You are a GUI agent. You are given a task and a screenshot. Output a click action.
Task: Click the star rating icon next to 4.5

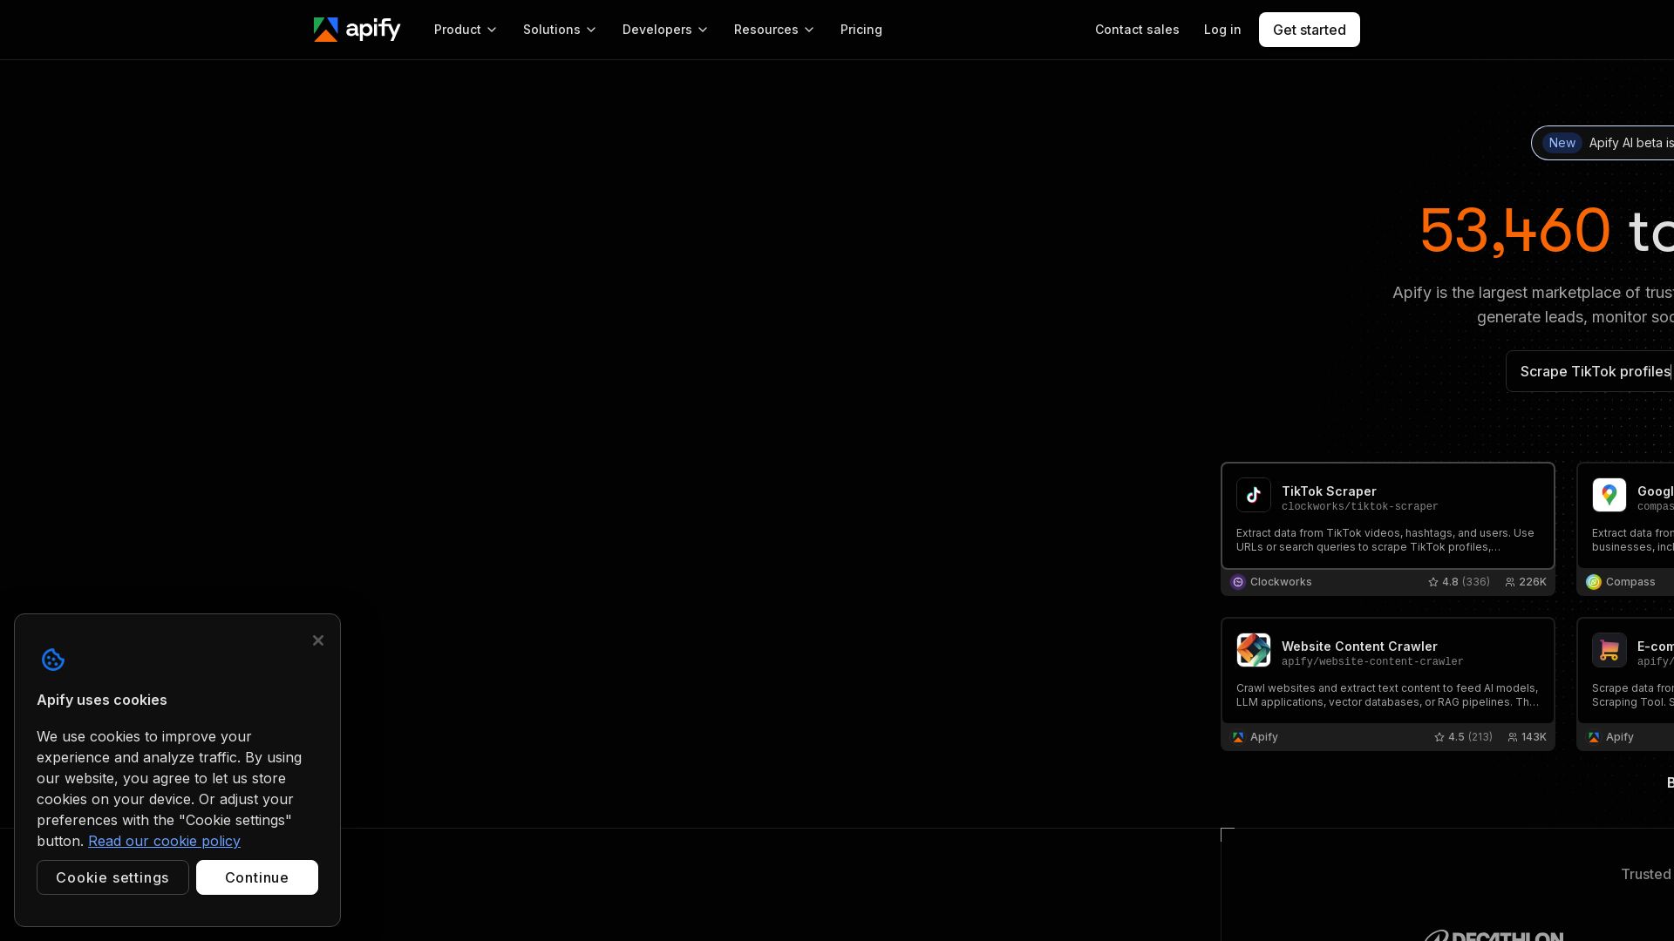[x=1439, y=737]
